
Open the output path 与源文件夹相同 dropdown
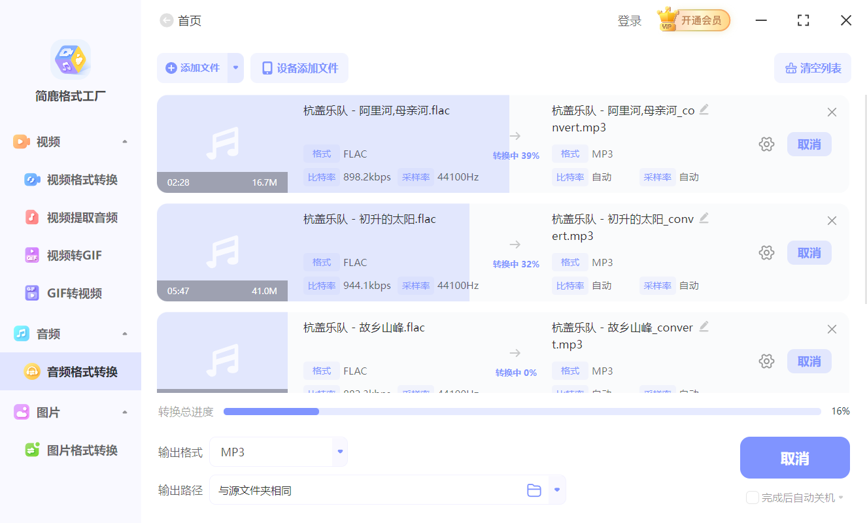click(556, 489)
